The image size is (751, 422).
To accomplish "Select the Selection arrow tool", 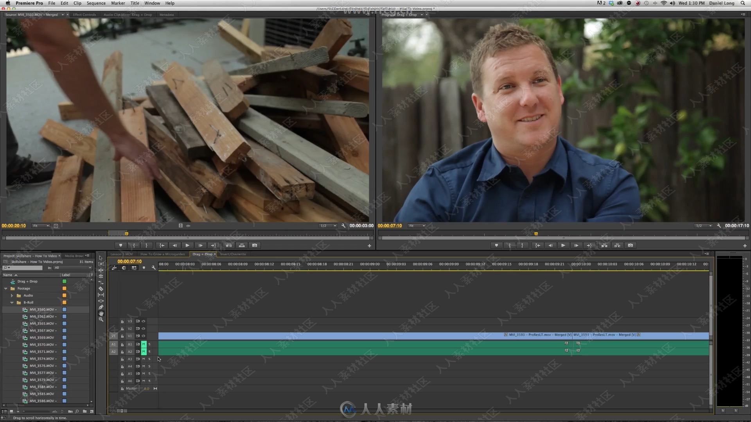I will click(x=101, y=258).
